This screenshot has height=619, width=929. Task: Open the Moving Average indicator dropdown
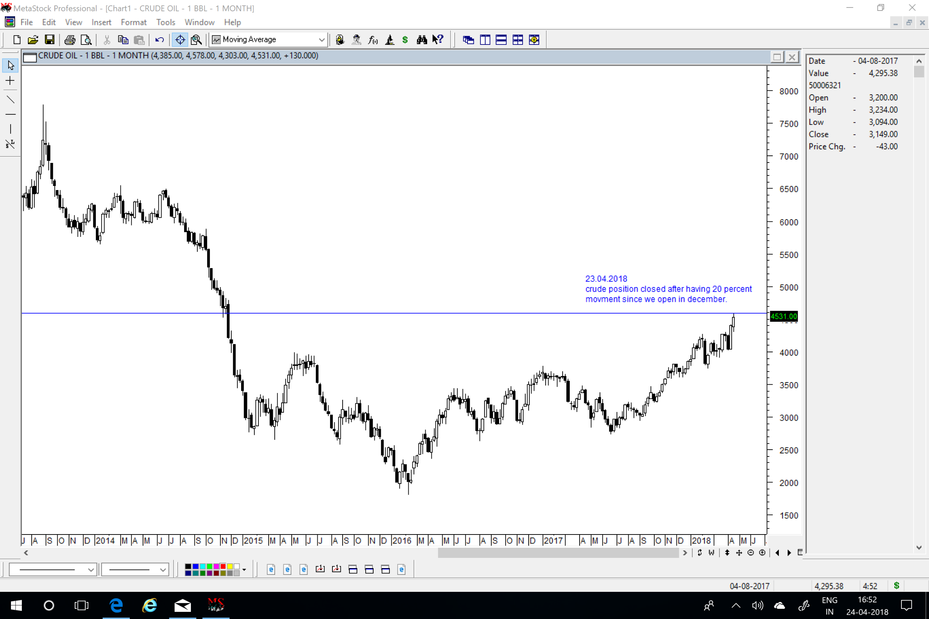[x=321, y=40]
